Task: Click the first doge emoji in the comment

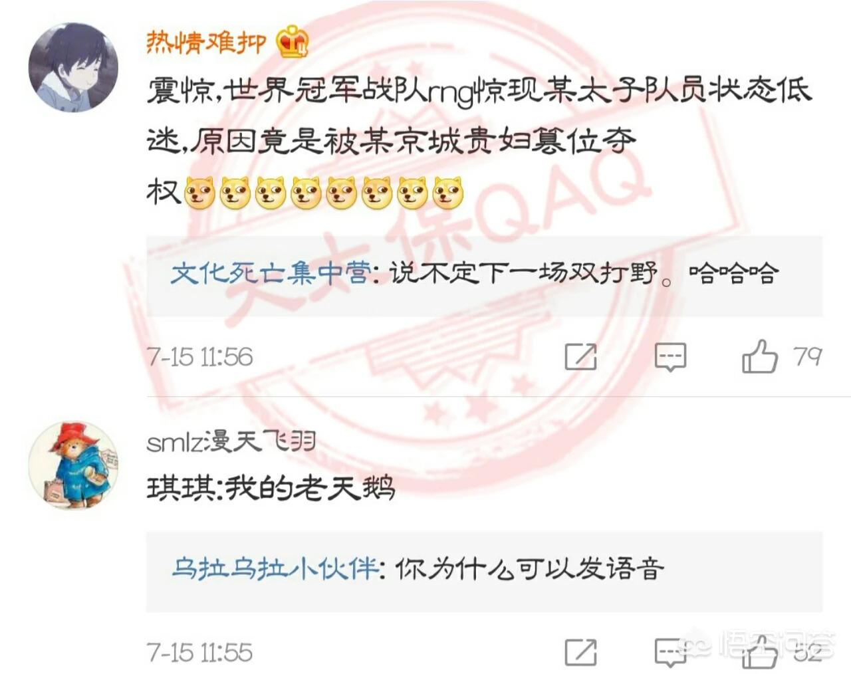Action: 199,193
